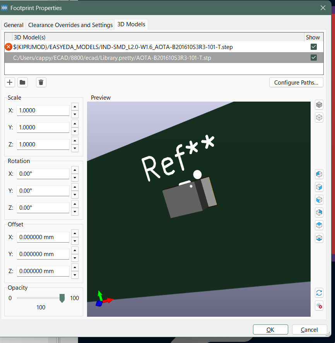Increase Scale X using the up arrow

coord(75,107)
